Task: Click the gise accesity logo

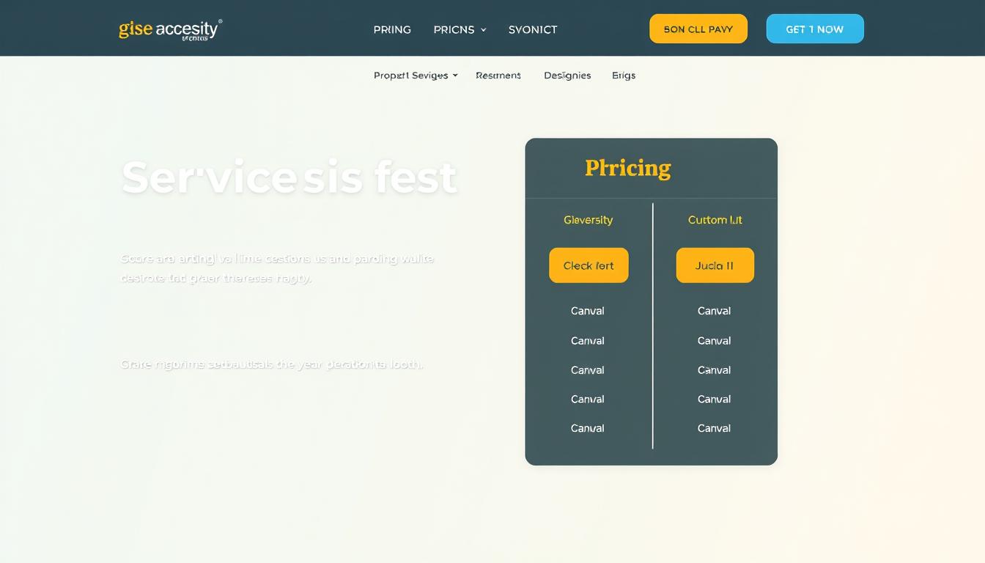Action: click(170, 29)
